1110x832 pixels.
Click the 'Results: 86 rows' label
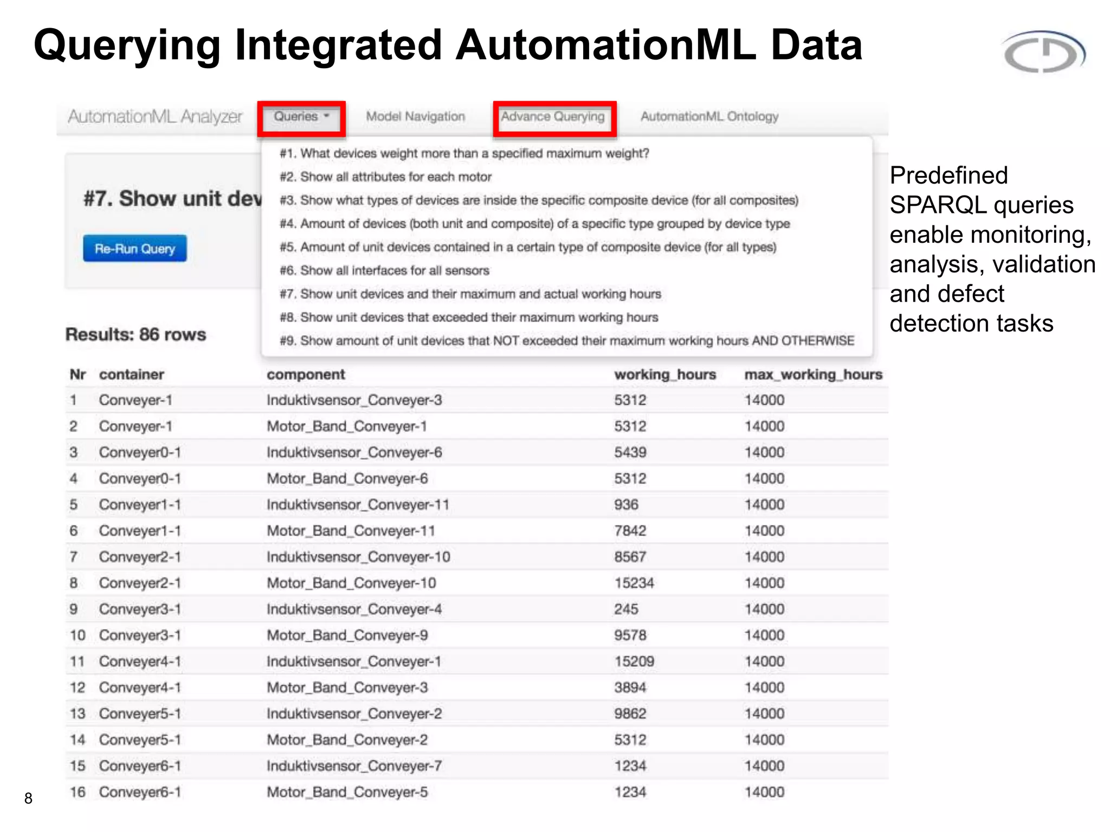click(x=135, y=334)
